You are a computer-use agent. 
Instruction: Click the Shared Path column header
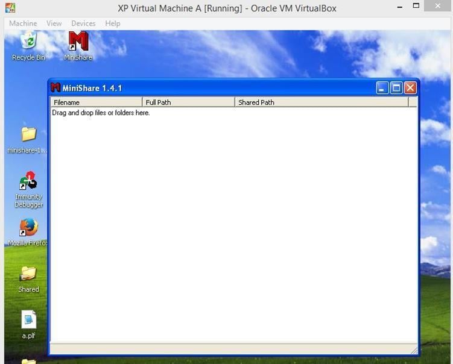[x=322, y=102]
